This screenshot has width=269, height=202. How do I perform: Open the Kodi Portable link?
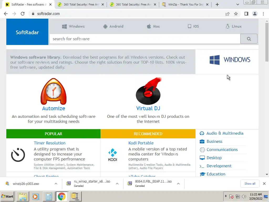[141, 143]
